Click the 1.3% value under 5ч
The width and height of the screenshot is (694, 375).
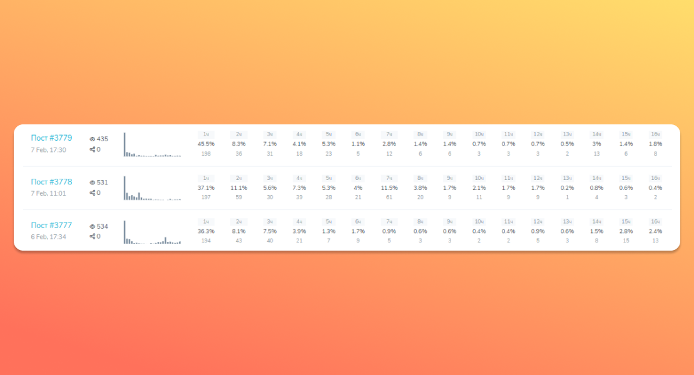[329, 231]
